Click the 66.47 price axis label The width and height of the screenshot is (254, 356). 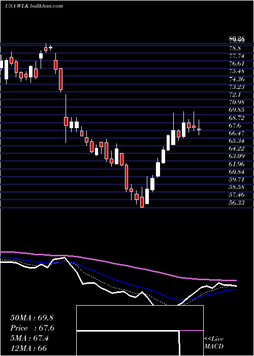237,133
